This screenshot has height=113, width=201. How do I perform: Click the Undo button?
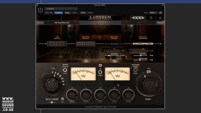83,13
